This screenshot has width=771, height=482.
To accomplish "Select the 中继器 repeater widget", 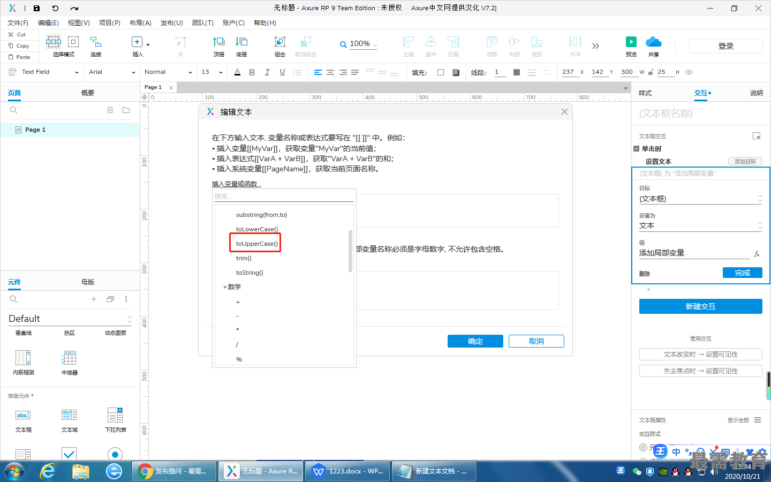I will point(70,362).
